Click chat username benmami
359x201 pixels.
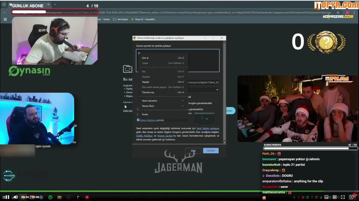269,159
